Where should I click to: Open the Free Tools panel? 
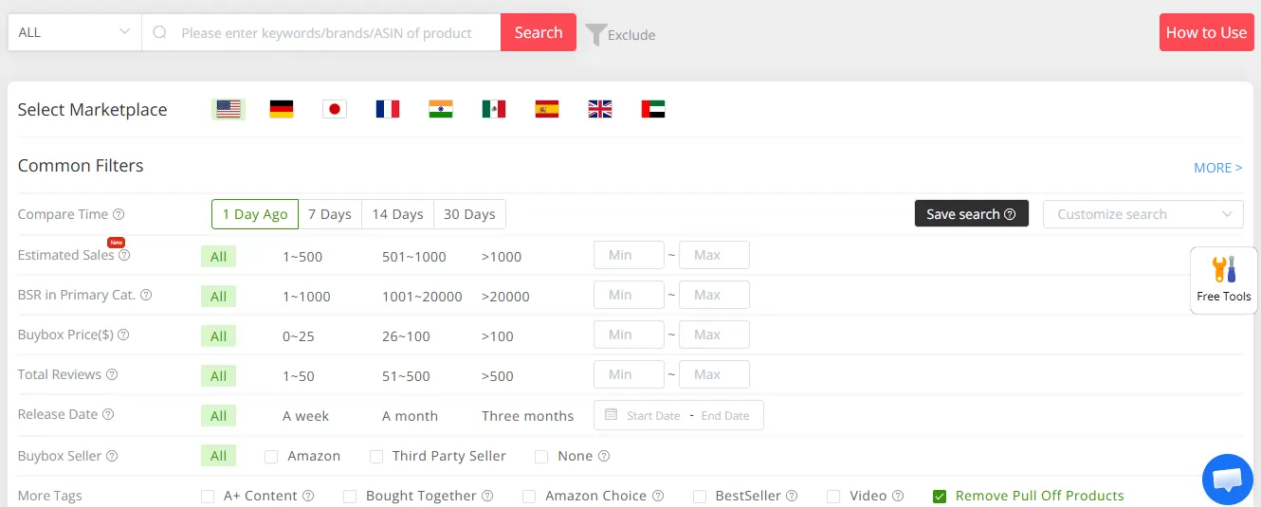click(1224, 280)
